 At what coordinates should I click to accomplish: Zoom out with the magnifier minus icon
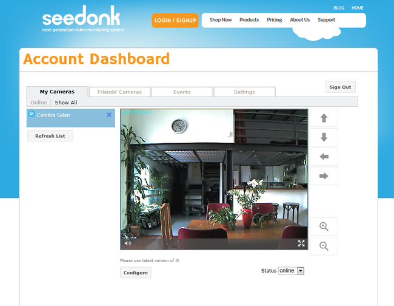324,246
